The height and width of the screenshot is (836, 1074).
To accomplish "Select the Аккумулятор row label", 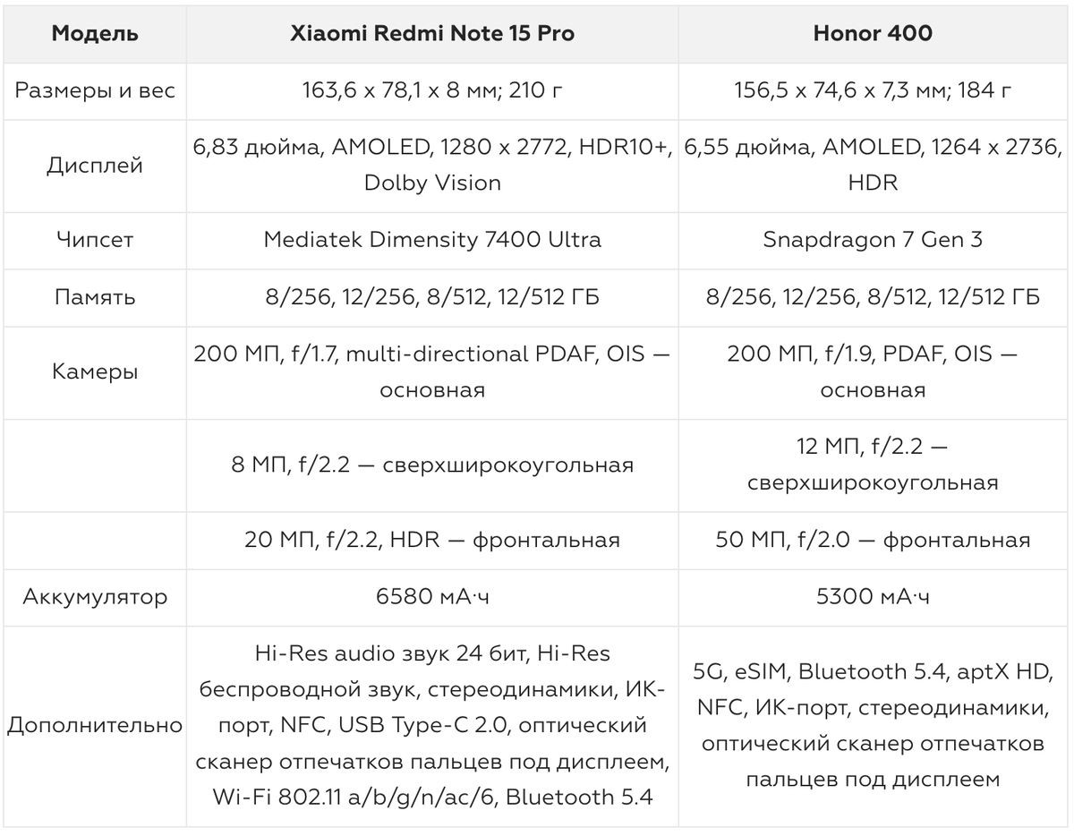I will [95, 596].
